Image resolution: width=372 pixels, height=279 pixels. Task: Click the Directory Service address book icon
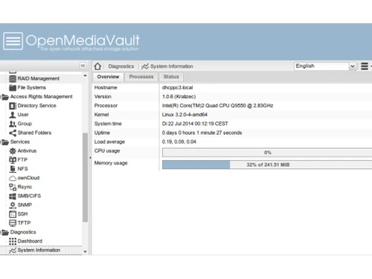pos(13,106)
